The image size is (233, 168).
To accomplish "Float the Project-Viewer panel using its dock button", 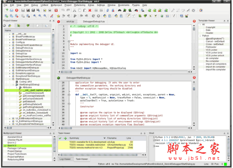I will 50,21.
